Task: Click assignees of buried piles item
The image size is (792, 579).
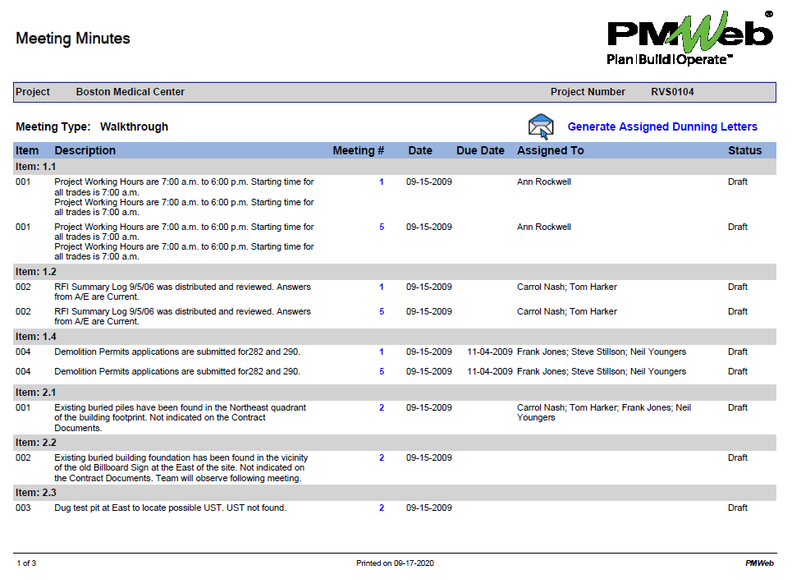Action: click(x=603, y=413)
